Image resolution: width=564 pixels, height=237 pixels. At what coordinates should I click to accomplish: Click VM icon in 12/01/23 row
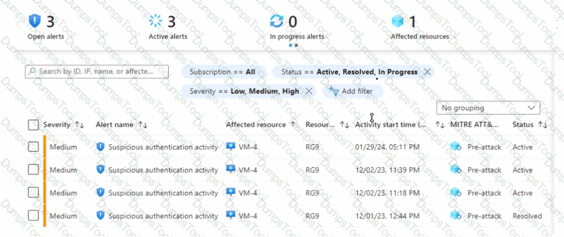click(x=230, y=215)
